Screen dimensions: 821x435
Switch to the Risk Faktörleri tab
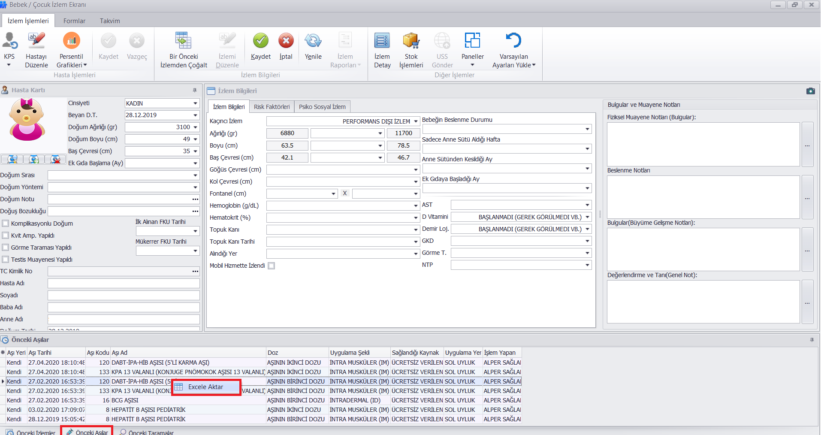tap(272, 107)
